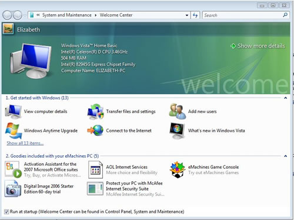Click the Office Activation Assistant icon
Viewport: 294px width, 220px height.
(14, 169)
